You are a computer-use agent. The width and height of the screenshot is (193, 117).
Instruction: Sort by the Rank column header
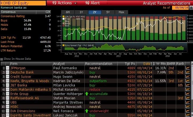coord(180,64)
